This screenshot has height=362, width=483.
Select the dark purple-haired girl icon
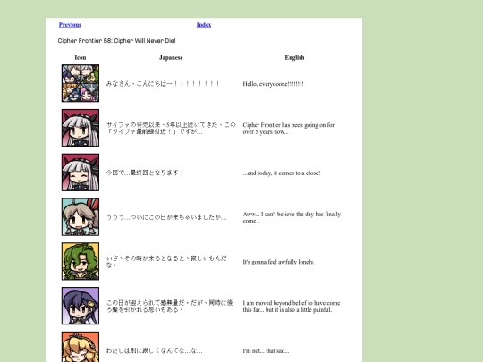[x=80, y=306]
